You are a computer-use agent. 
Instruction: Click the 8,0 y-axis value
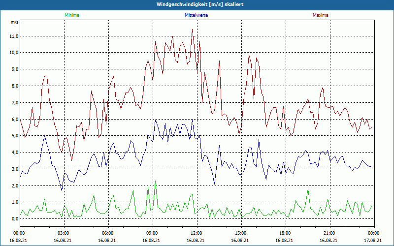(15, 86)
